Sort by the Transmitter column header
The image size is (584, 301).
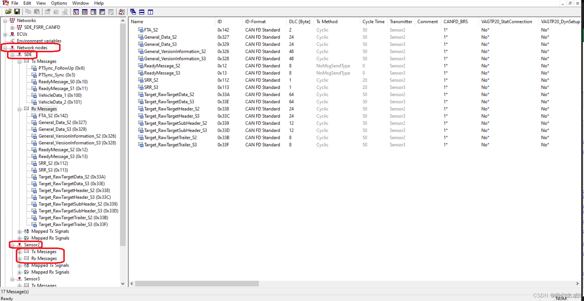[x=401, y=21]
